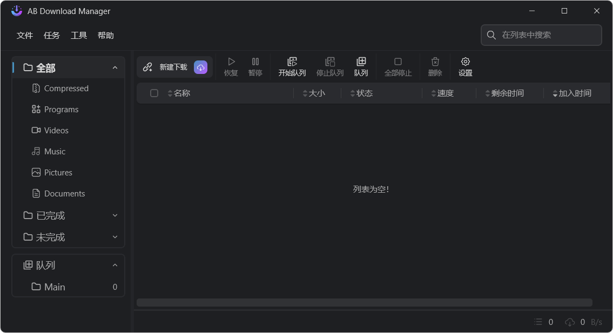This screenshot has height=333, width=613.
Task: Click the Main queue count 0
Action: pos(115,287)
